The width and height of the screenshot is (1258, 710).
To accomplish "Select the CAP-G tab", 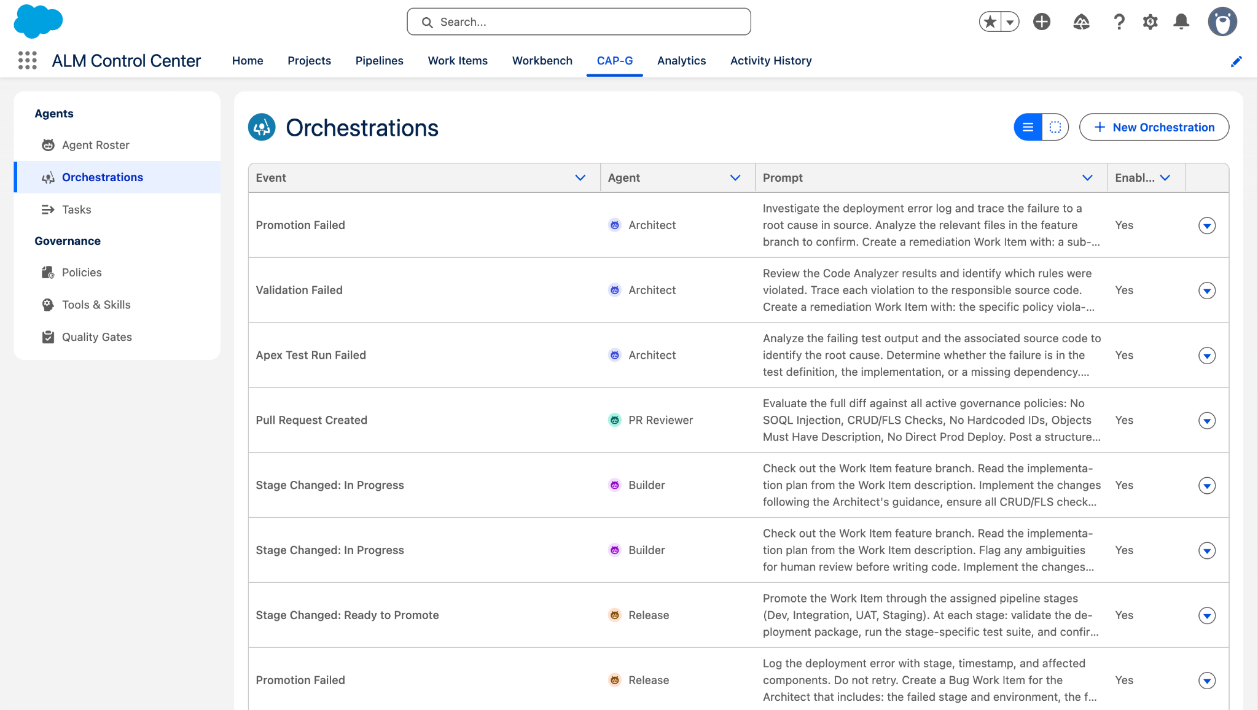I will pos(615,61).
